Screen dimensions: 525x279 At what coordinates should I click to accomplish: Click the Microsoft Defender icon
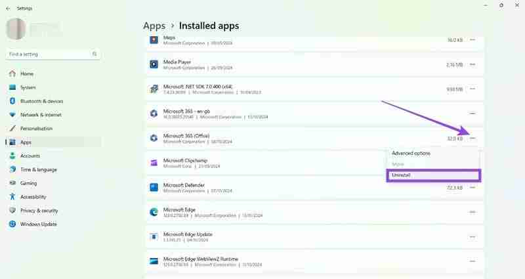click(154, 187)
